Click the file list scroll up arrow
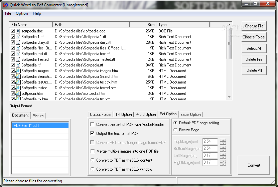The image size is (278, 187). 229,25
